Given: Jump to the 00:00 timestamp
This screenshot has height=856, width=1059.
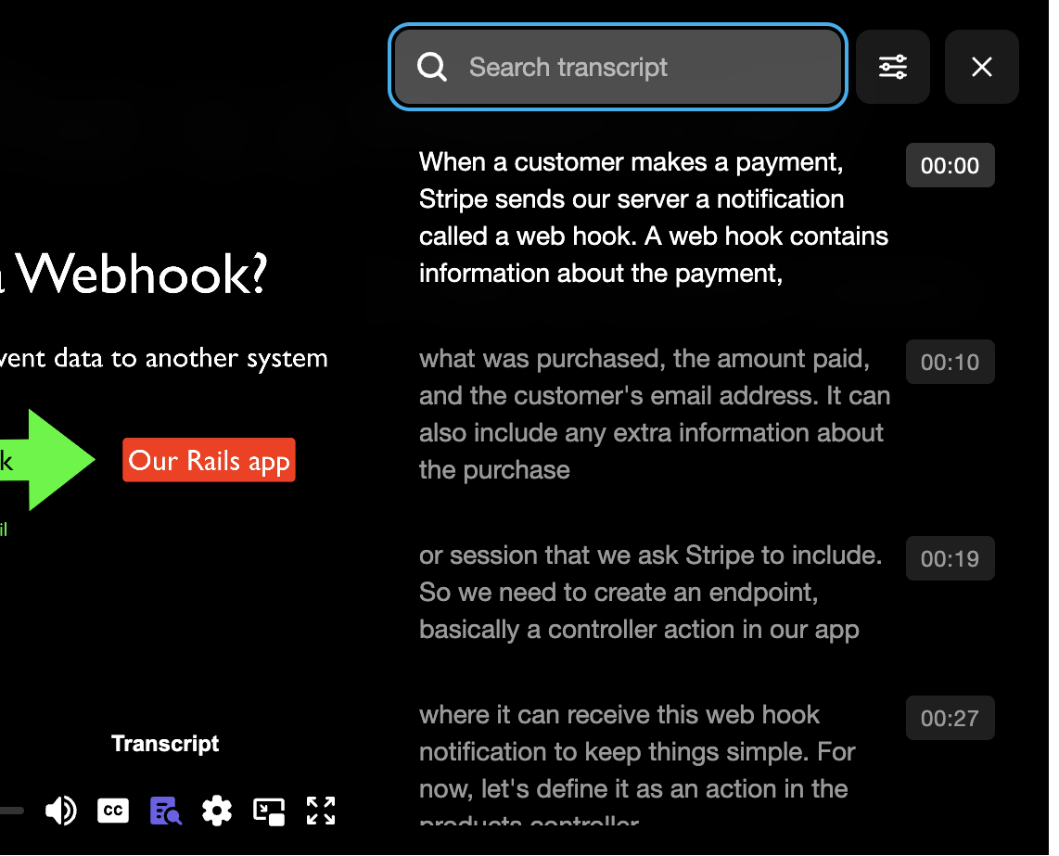Looking at the screenshot, I should pos(950,166).
